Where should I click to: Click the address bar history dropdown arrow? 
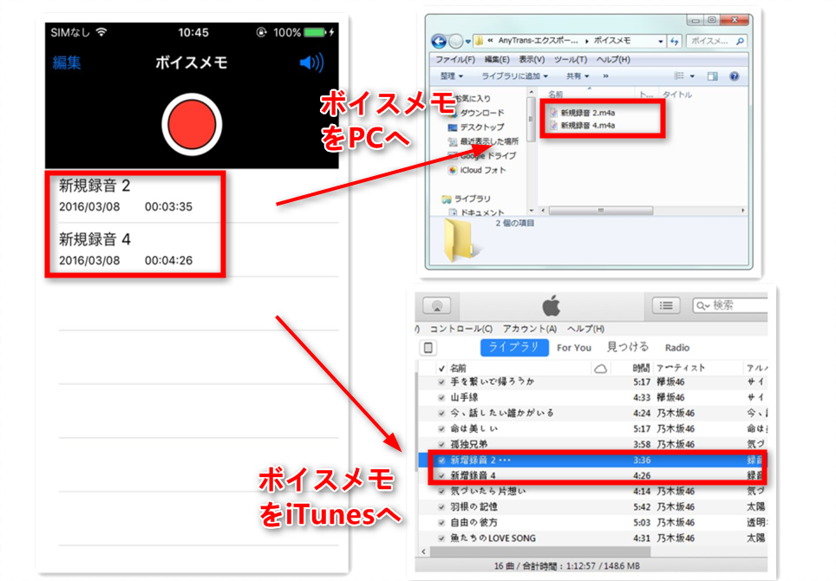pyautogui.click(x=661, y=41)
